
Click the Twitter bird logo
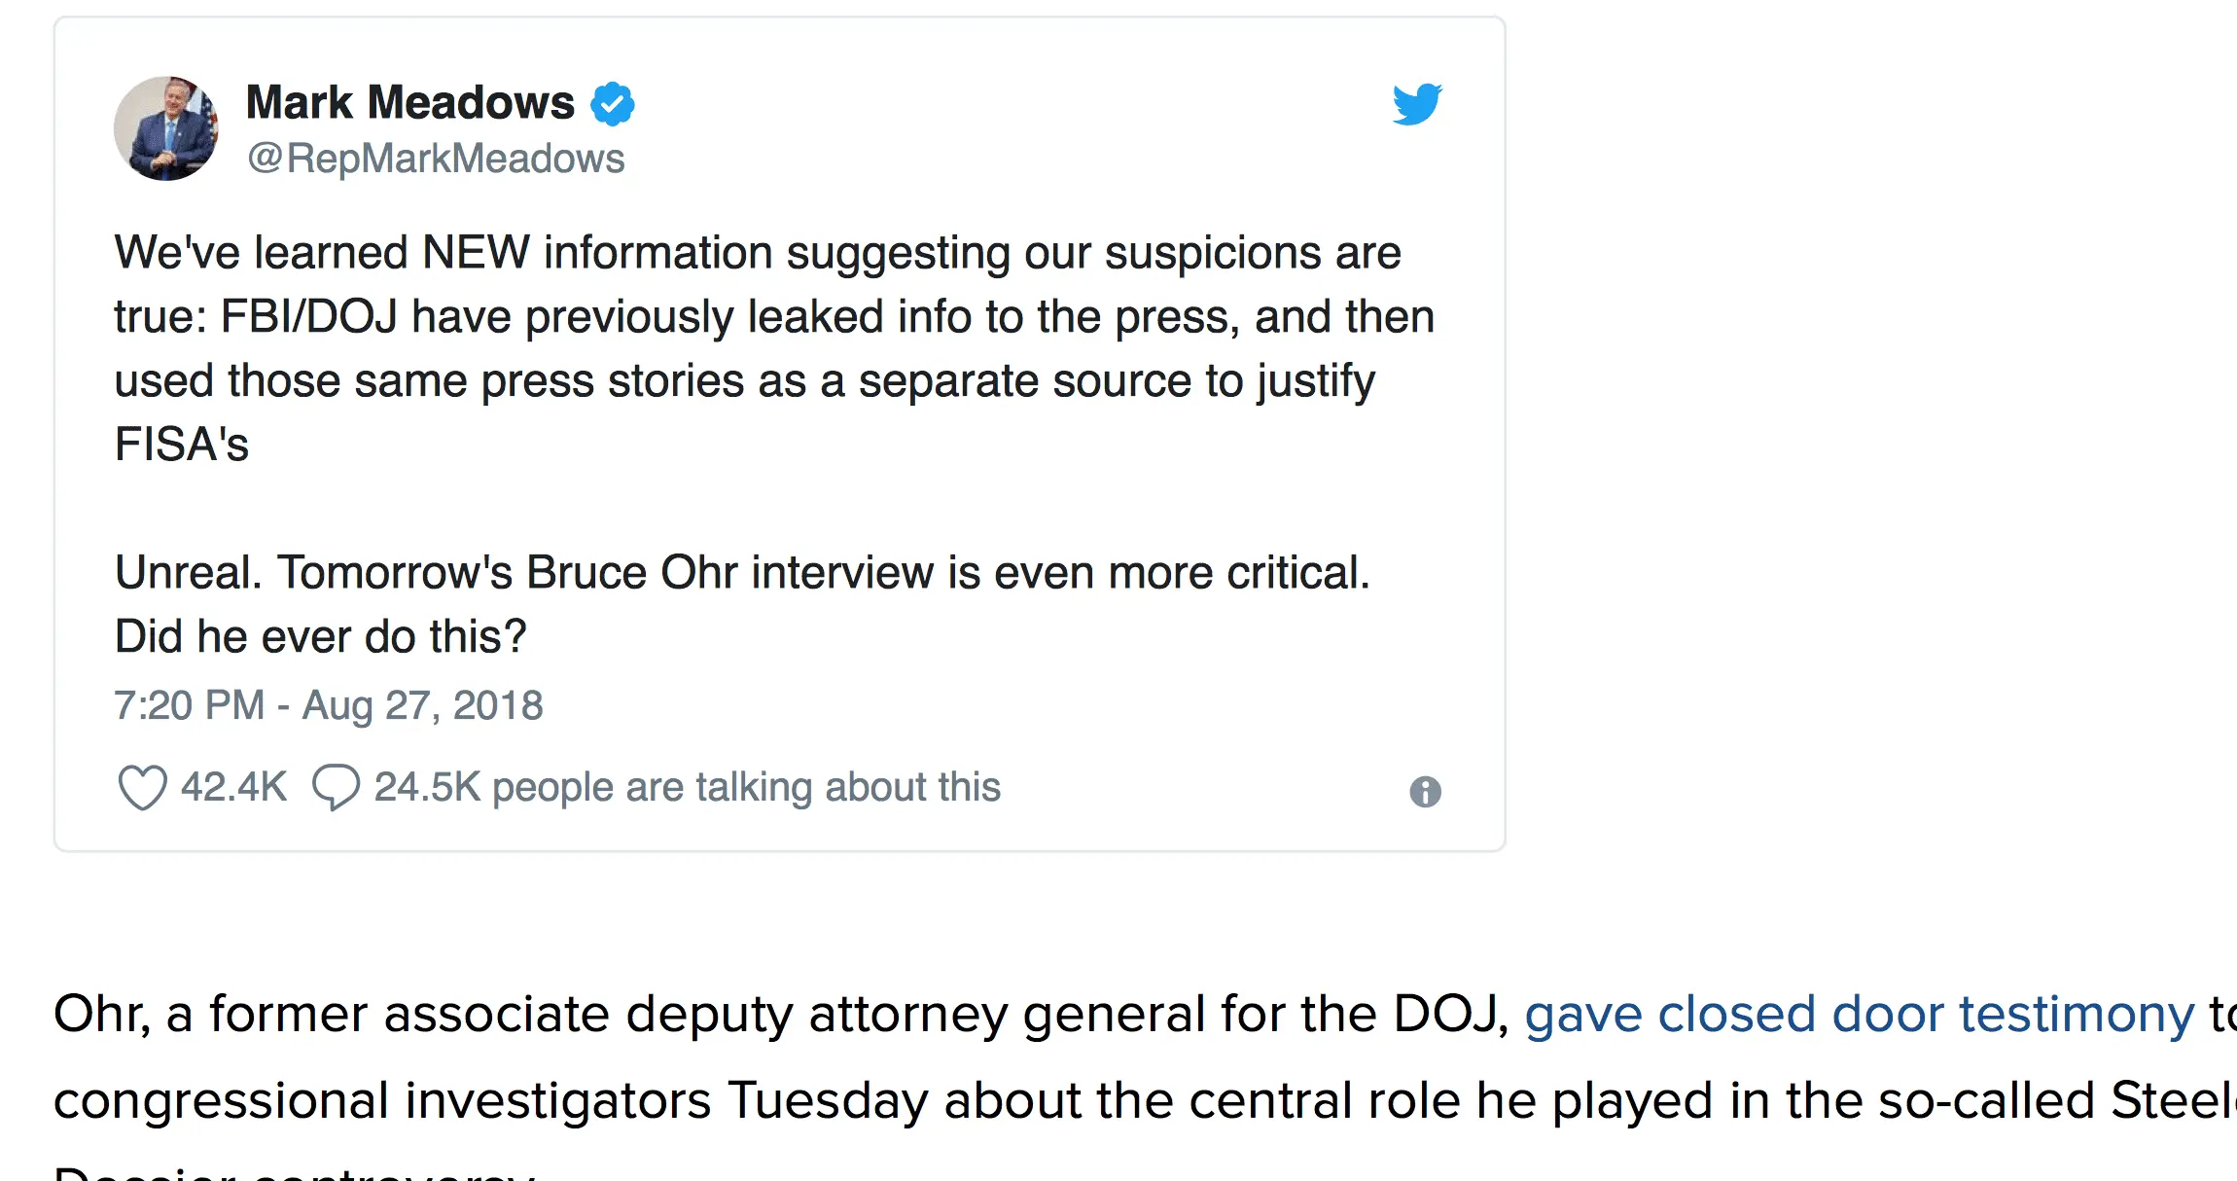pyautogui.click(x=1416, y=104)
